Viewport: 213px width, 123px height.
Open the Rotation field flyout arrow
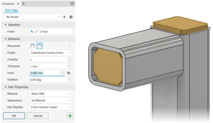tap(70, 80)
